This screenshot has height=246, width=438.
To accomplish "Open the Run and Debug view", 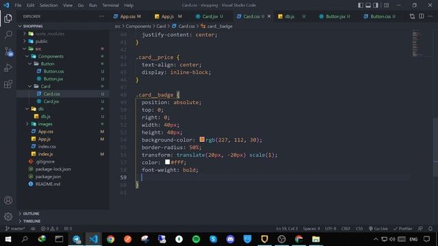I will click(8, 68).
